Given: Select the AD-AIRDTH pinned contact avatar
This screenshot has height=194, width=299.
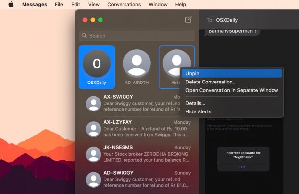Looking at the screenshot, I should pyautogui.click(x=137, y=63).
